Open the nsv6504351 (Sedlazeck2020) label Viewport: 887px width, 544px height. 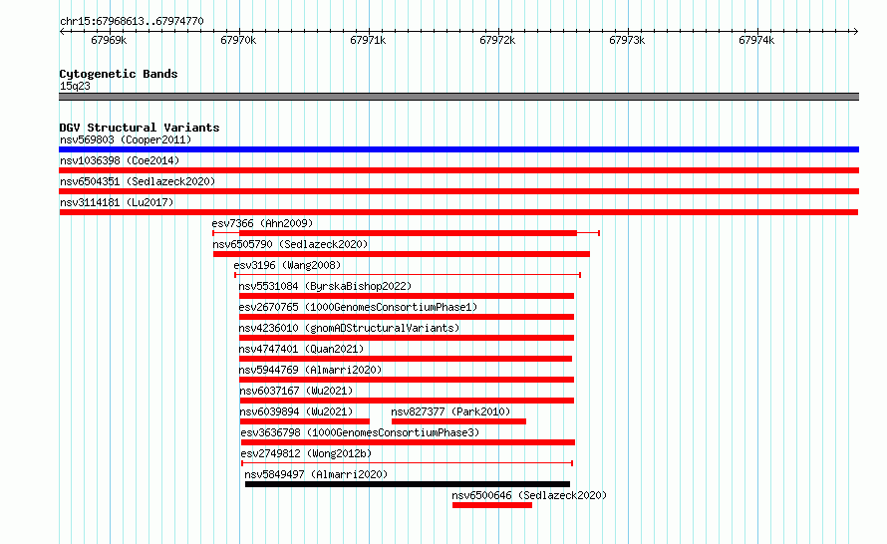[138, 181]
